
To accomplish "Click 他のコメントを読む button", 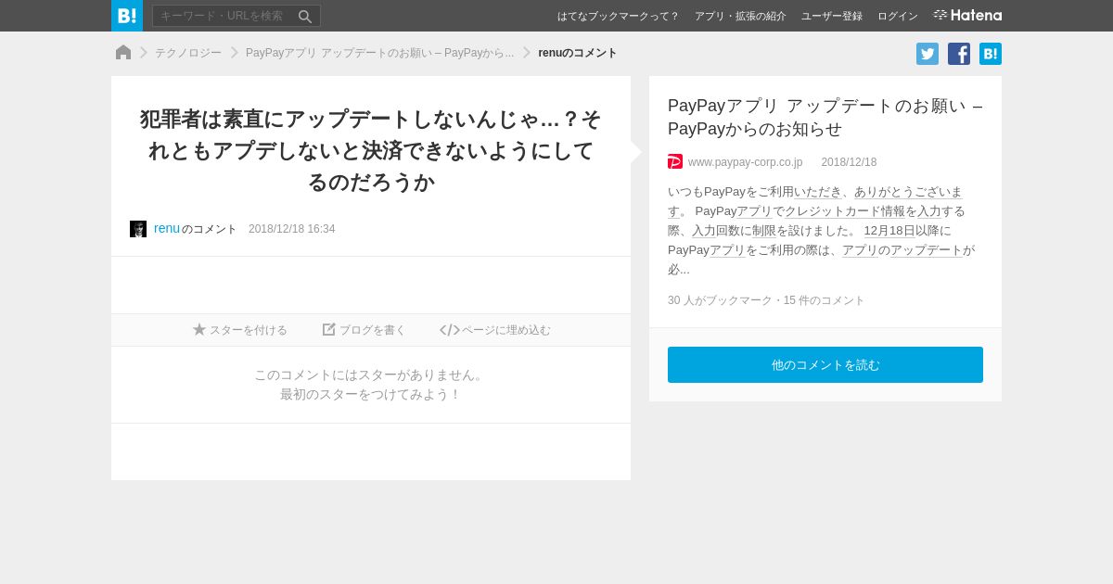I will [x=825, y=365].
